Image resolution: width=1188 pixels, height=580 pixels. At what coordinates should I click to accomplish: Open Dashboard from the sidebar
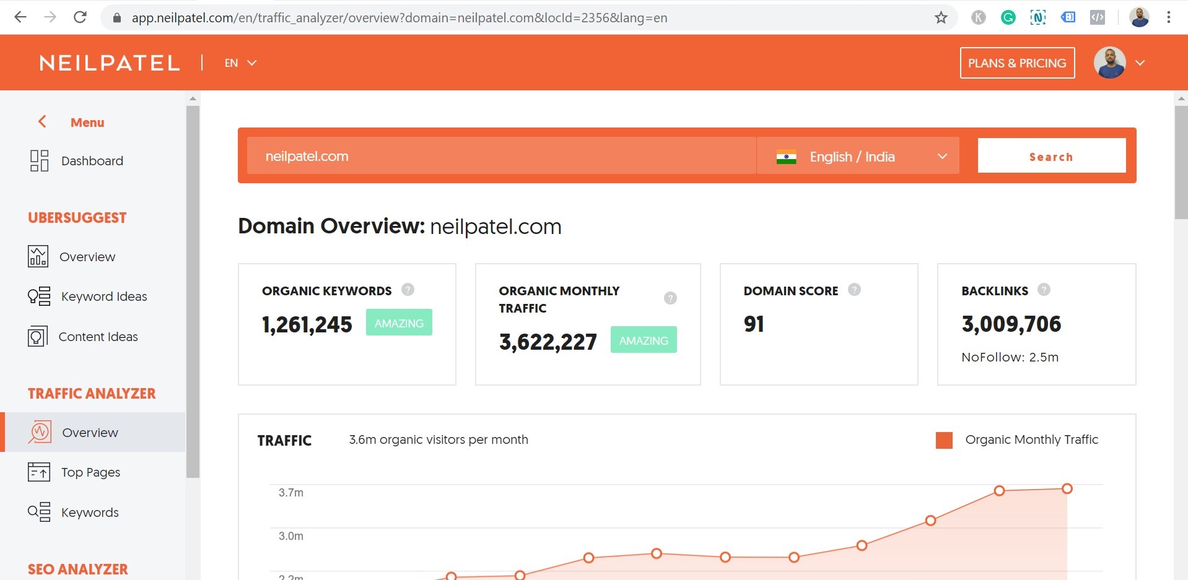92,161
